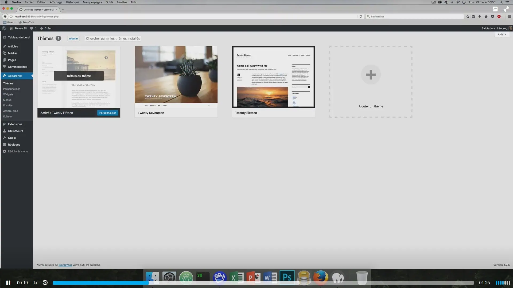Click the comments bubble icon in admin bar
The width and height of the screenshot is (513, 288).
click(x=32, y=28)
